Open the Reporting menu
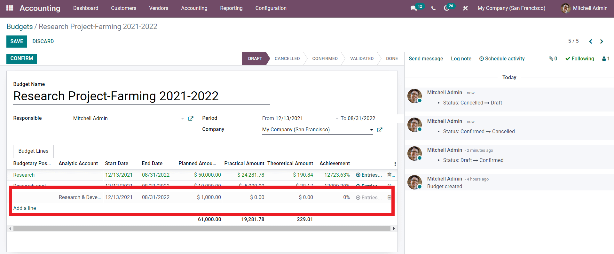614x254 pixels. (231, 8)
